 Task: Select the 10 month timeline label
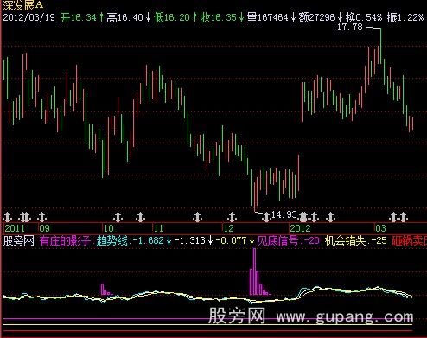109,228
